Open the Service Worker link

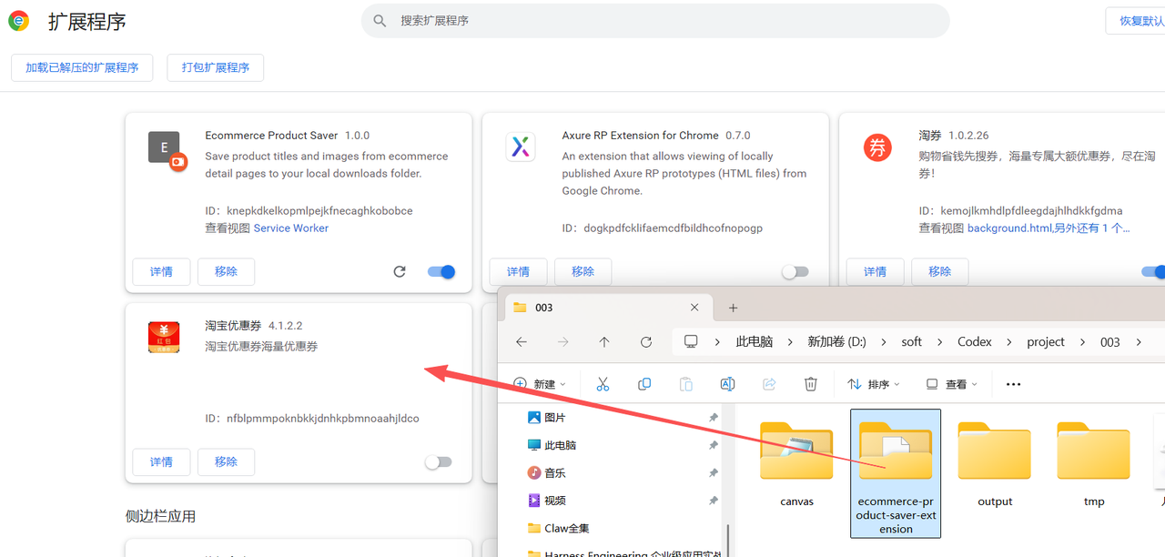pyautogui.click(x=291, y=228)
